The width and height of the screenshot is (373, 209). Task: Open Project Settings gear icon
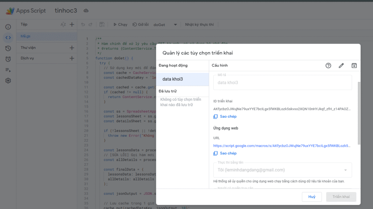pyautogui.click(x=8, y=81)
